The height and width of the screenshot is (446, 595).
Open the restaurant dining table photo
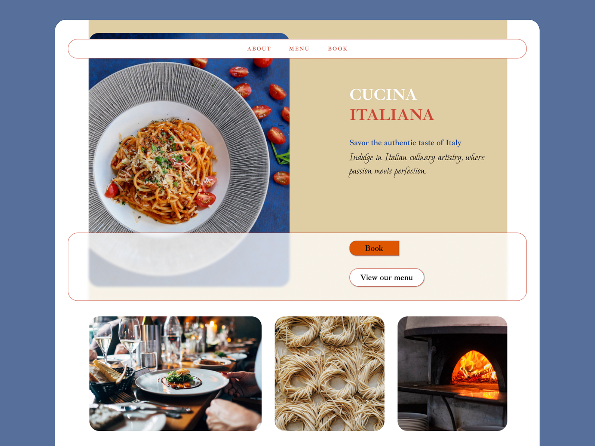[176, 374]
